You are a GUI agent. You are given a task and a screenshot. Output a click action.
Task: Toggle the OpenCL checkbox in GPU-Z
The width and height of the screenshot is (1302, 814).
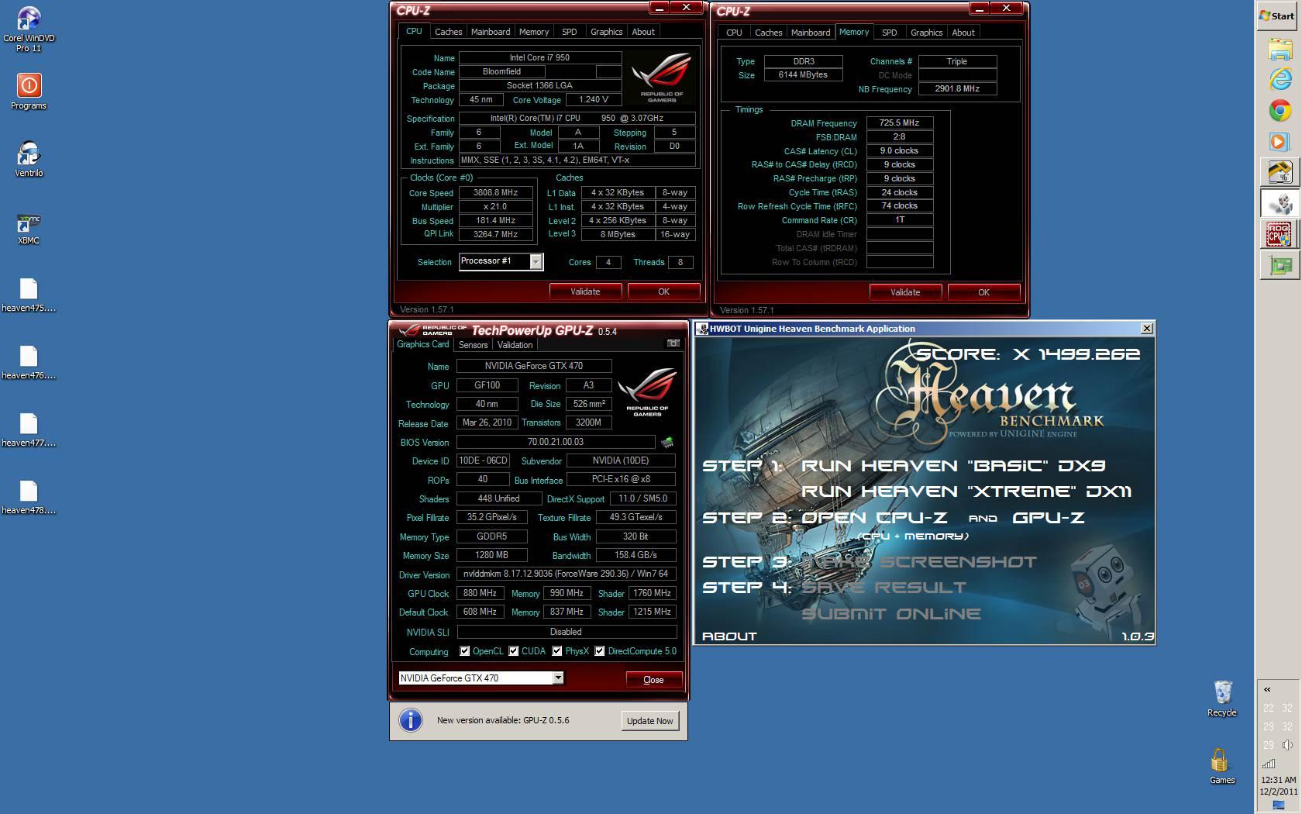pos(464,651)
